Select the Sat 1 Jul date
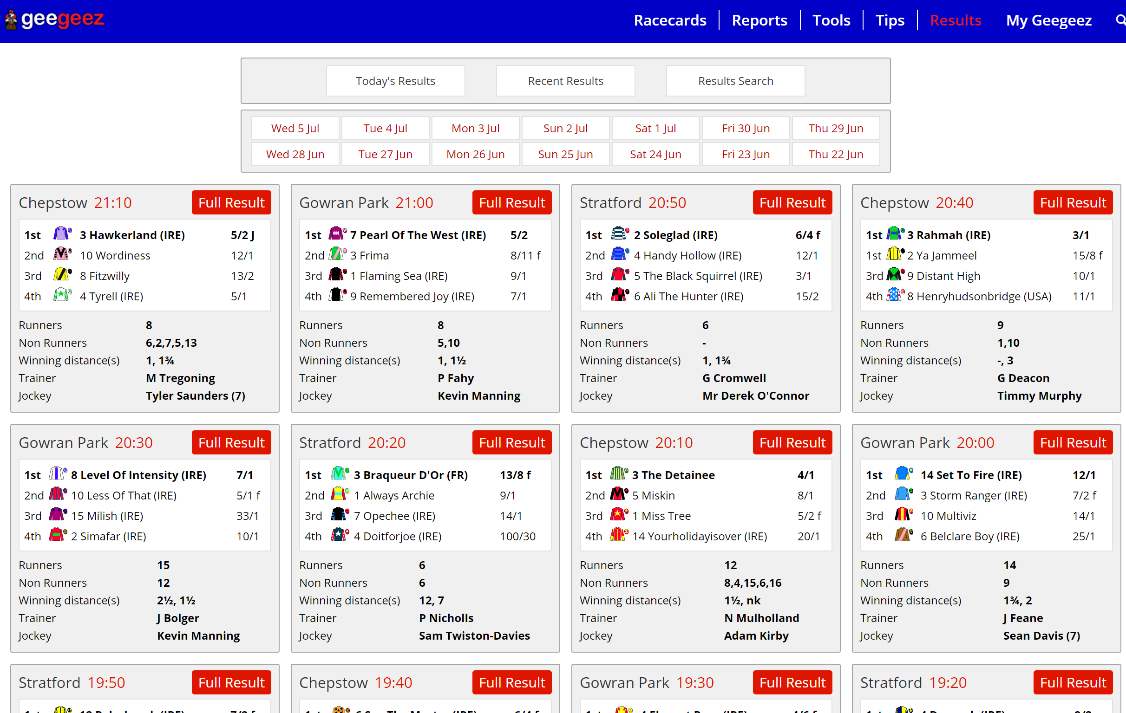The image size is (1126, 713). point(655,128)
